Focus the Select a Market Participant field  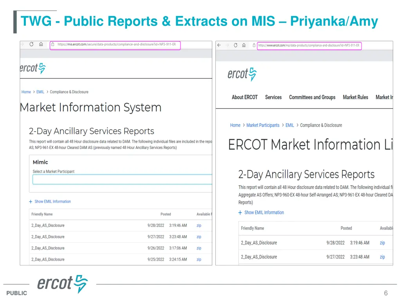(x=122, y=180)
